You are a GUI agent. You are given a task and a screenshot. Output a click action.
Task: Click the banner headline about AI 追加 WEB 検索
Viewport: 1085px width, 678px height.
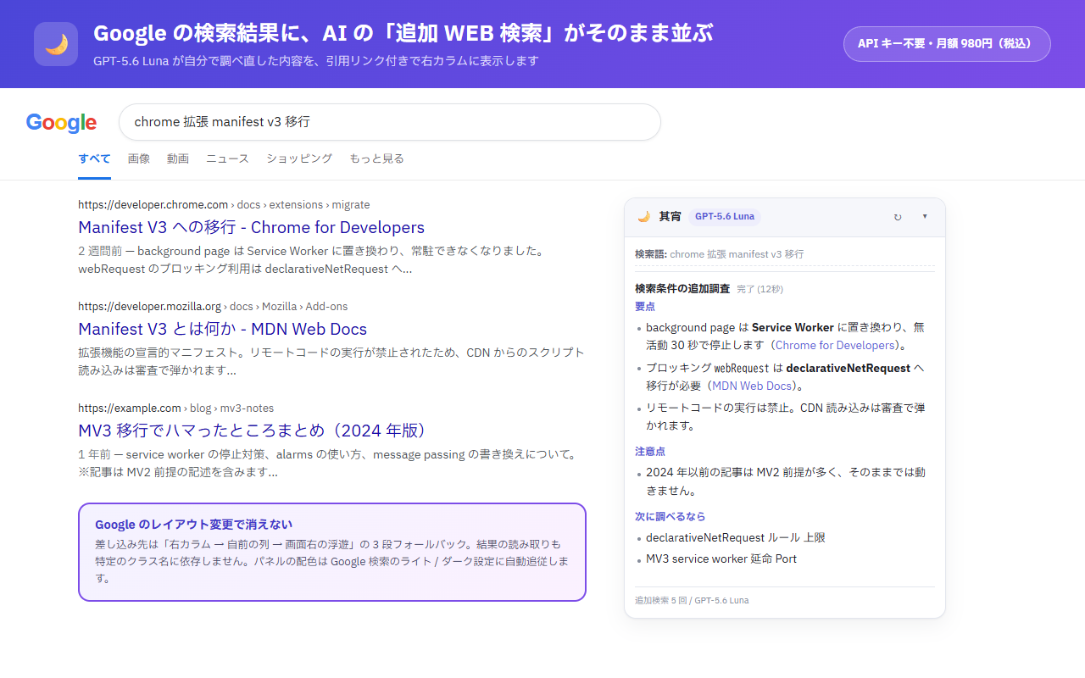[x=403, y=33]
